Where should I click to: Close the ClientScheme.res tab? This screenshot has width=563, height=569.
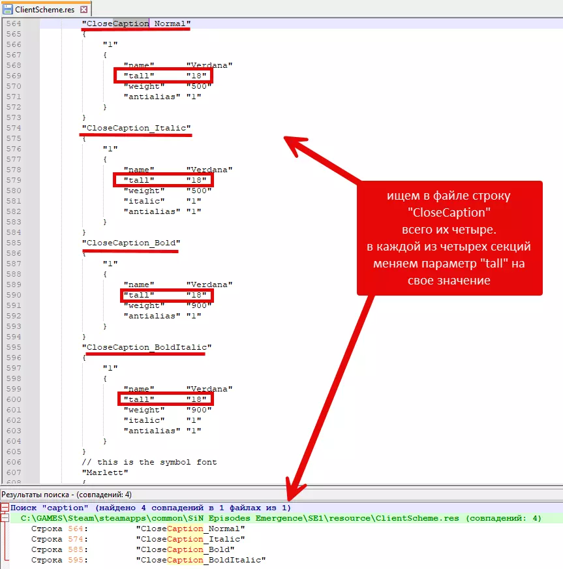[84, 9]
